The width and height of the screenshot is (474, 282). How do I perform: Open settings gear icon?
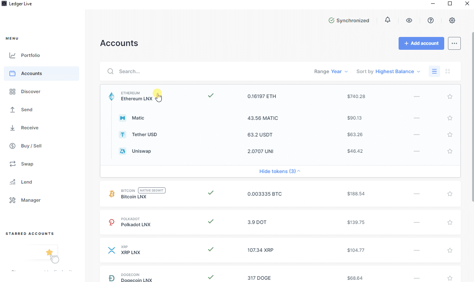click(452, 20)
